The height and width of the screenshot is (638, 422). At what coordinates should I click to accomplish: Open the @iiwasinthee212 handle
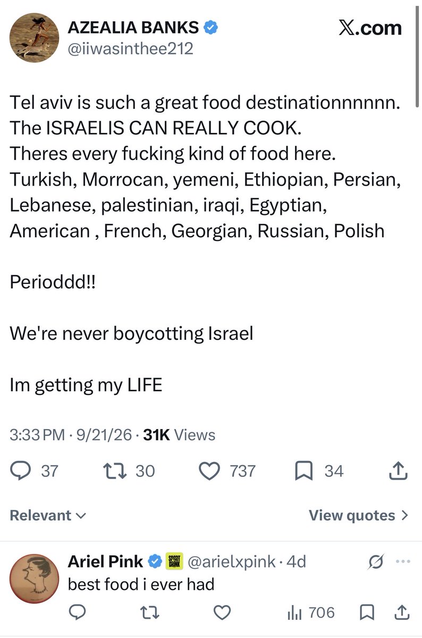click(131, 49)
